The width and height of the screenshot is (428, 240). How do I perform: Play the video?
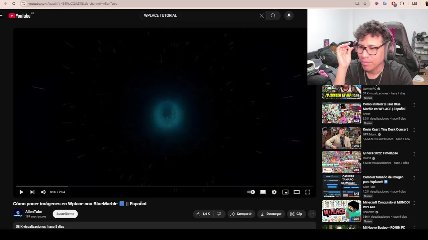(21, 192)
